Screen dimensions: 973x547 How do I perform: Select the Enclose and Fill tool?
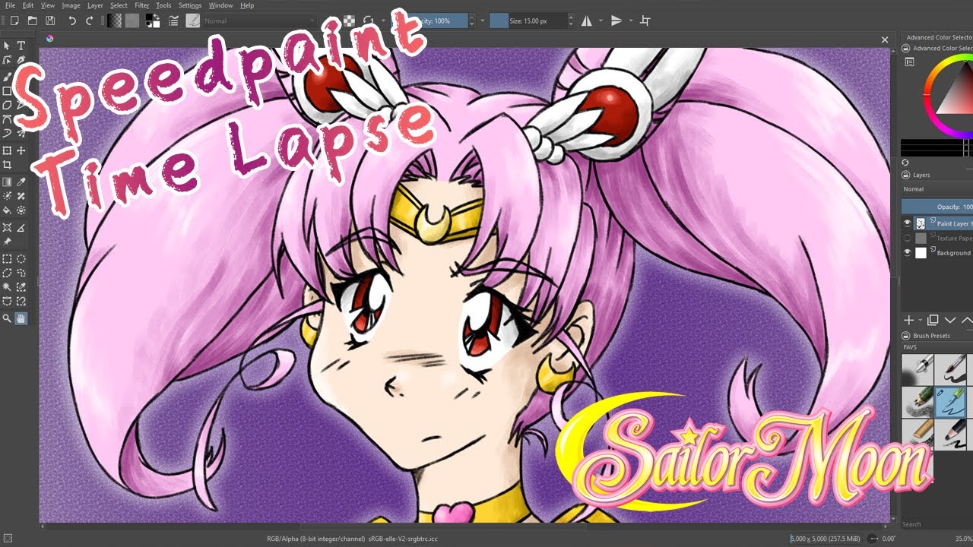pyautogui.click(x=21, y=210)
